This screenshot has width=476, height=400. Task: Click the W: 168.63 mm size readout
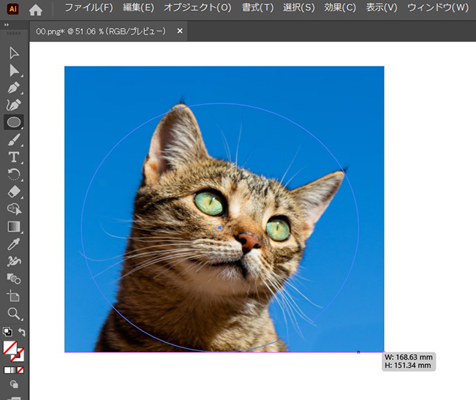coord(409,357)
